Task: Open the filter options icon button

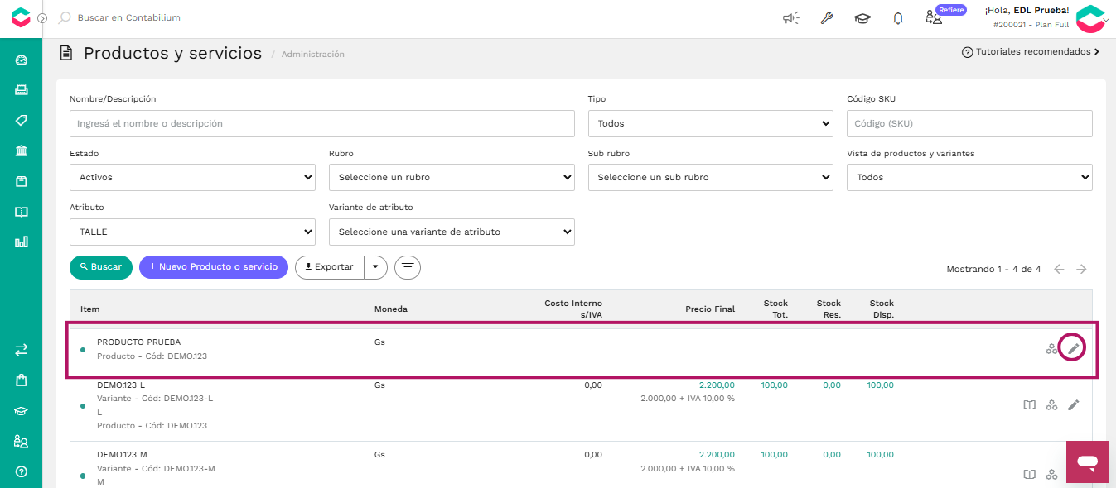Action: [408, 267]
